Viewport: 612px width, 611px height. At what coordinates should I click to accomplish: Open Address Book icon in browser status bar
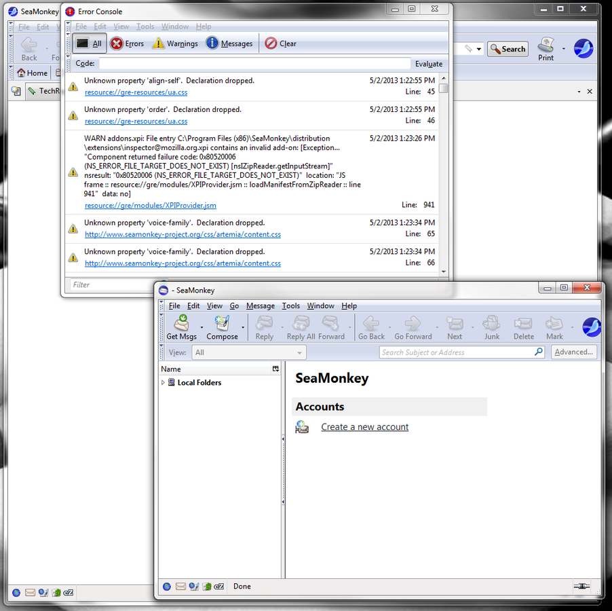pyautogui.click(x=56, y=593)
